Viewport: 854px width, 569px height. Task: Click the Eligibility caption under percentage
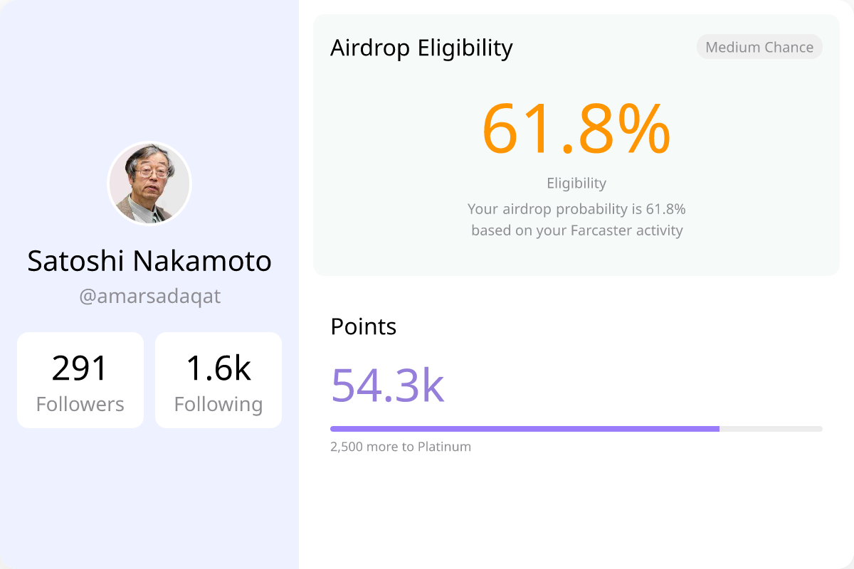[576, 183]
